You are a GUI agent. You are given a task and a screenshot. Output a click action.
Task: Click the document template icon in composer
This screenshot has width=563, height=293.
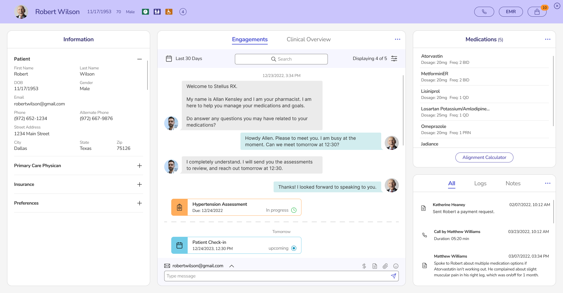pos(374,266)
